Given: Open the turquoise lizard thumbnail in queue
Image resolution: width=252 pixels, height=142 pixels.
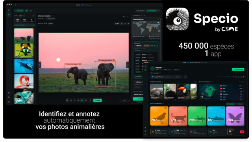Looking at the screenshot, I should coord(24,96).
